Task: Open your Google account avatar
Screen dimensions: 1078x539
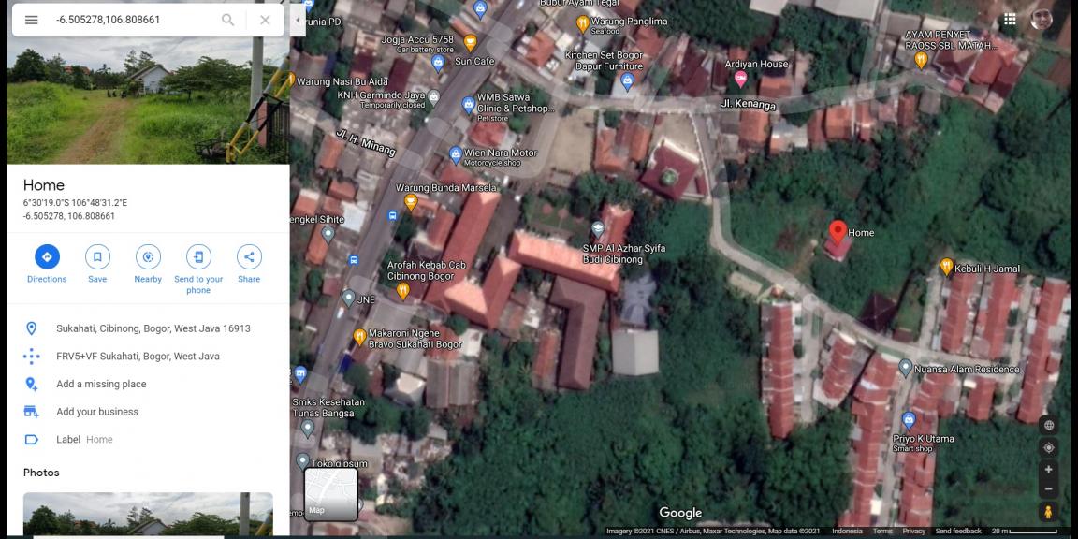Action: click(x=1041, y=19)
